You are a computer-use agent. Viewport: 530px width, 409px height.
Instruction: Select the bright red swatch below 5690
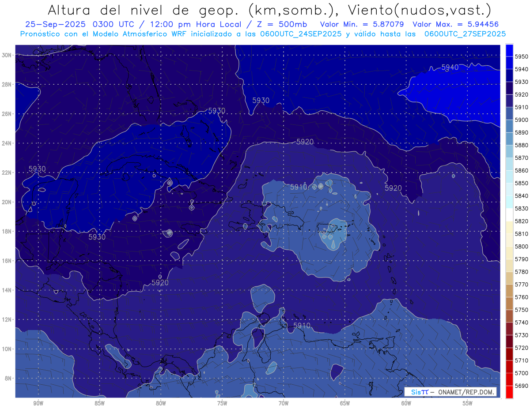pos(509,392)
